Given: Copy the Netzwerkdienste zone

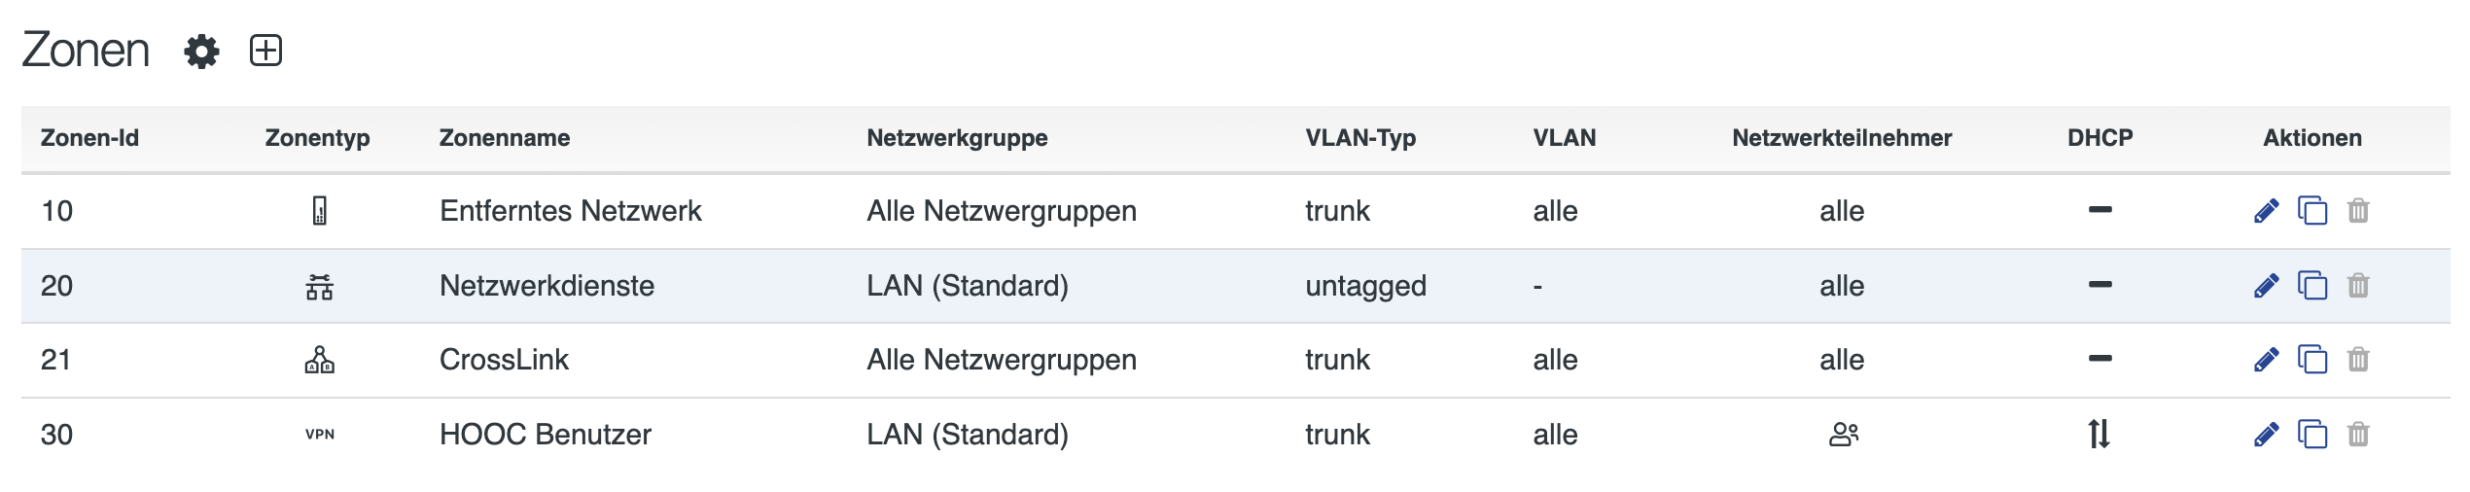Looking at the screenshot, I should [2311, 286].
